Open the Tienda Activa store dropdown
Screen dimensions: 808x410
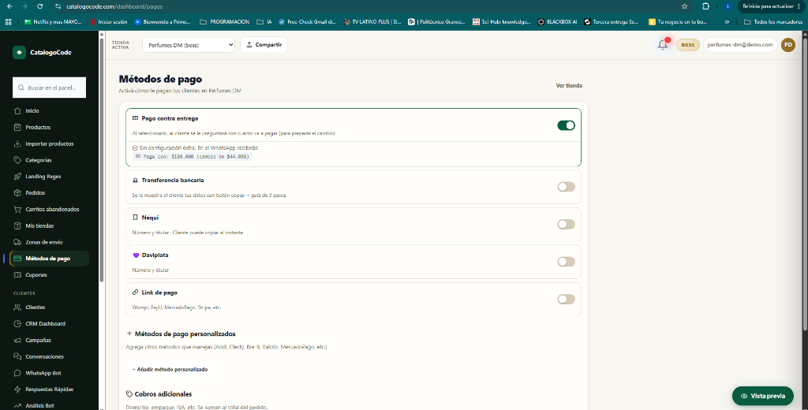click(189, 45)
